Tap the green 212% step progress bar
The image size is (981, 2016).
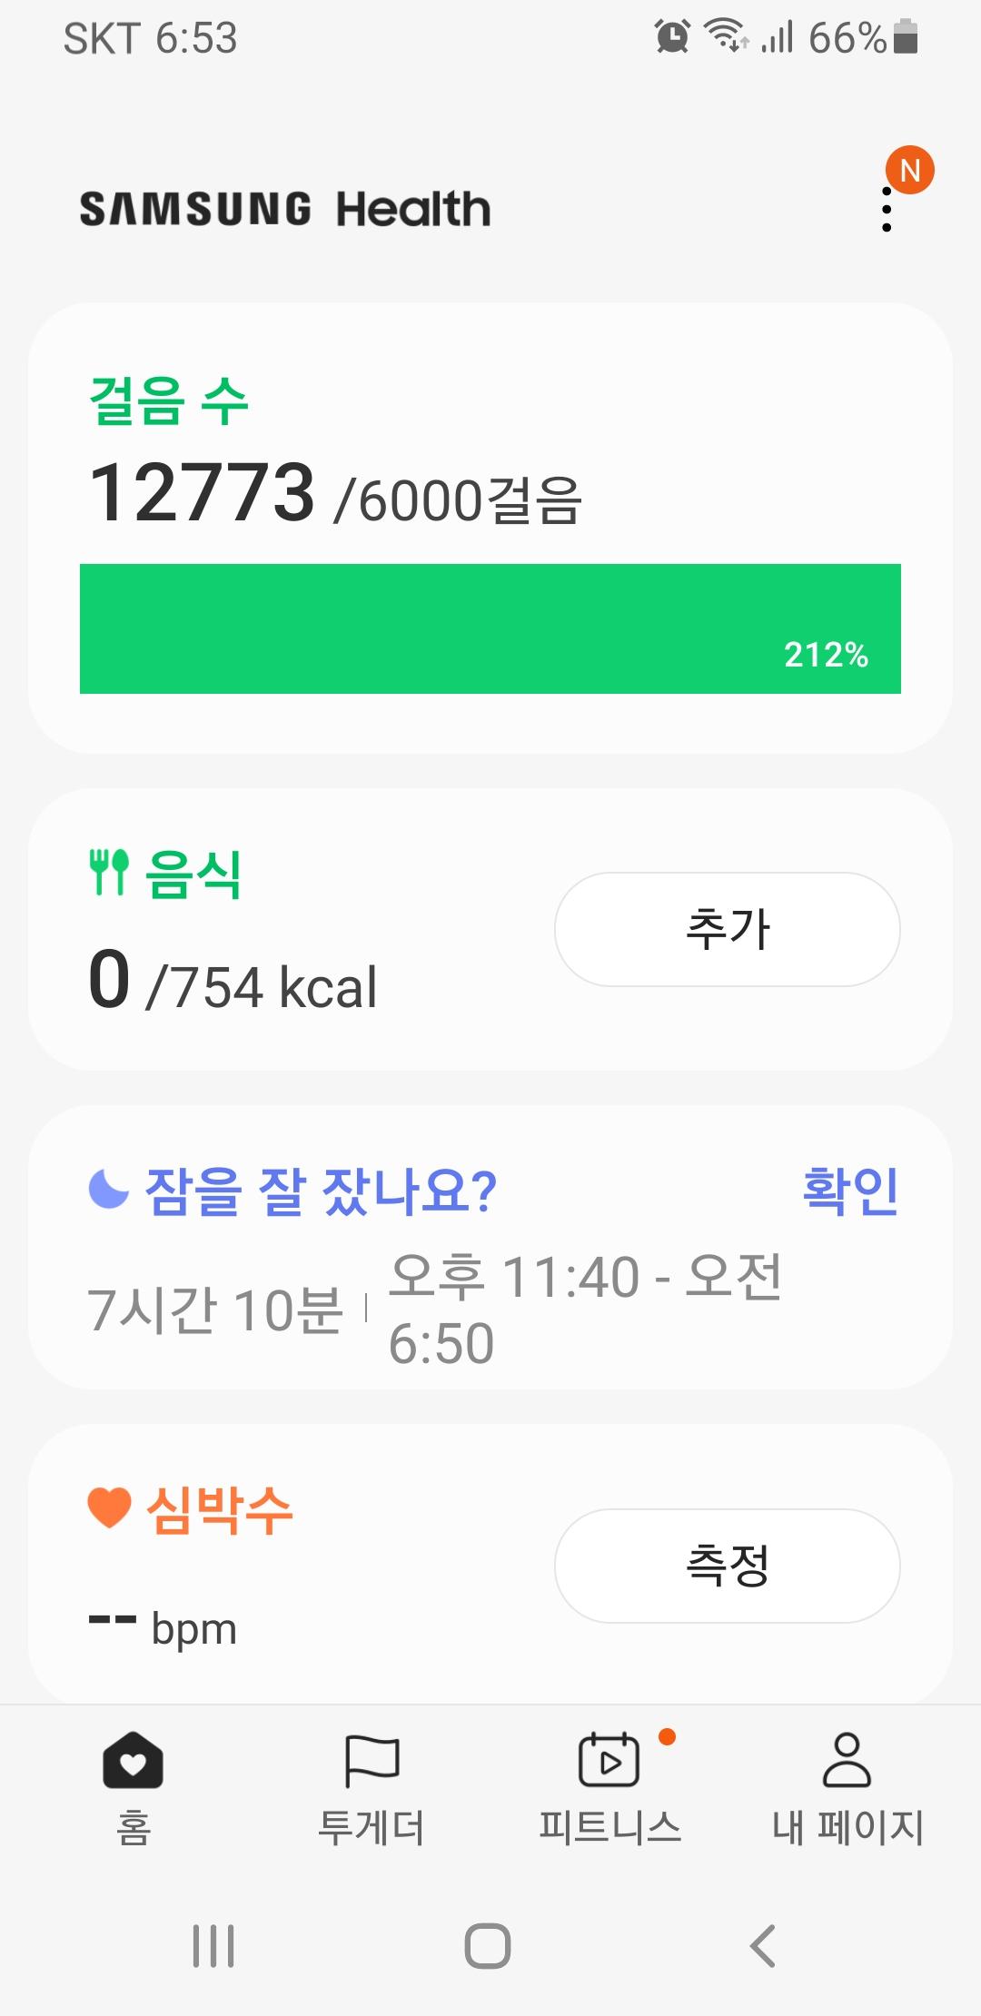490,628
